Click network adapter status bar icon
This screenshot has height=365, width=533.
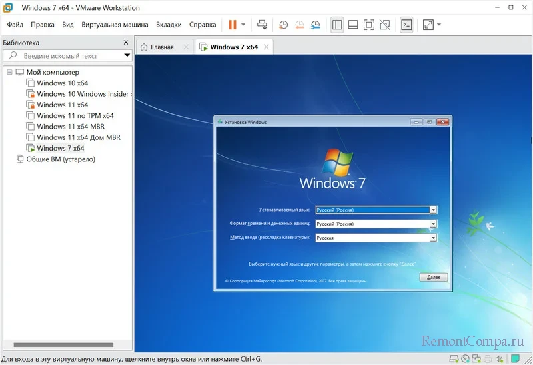(x=476, y=358)
